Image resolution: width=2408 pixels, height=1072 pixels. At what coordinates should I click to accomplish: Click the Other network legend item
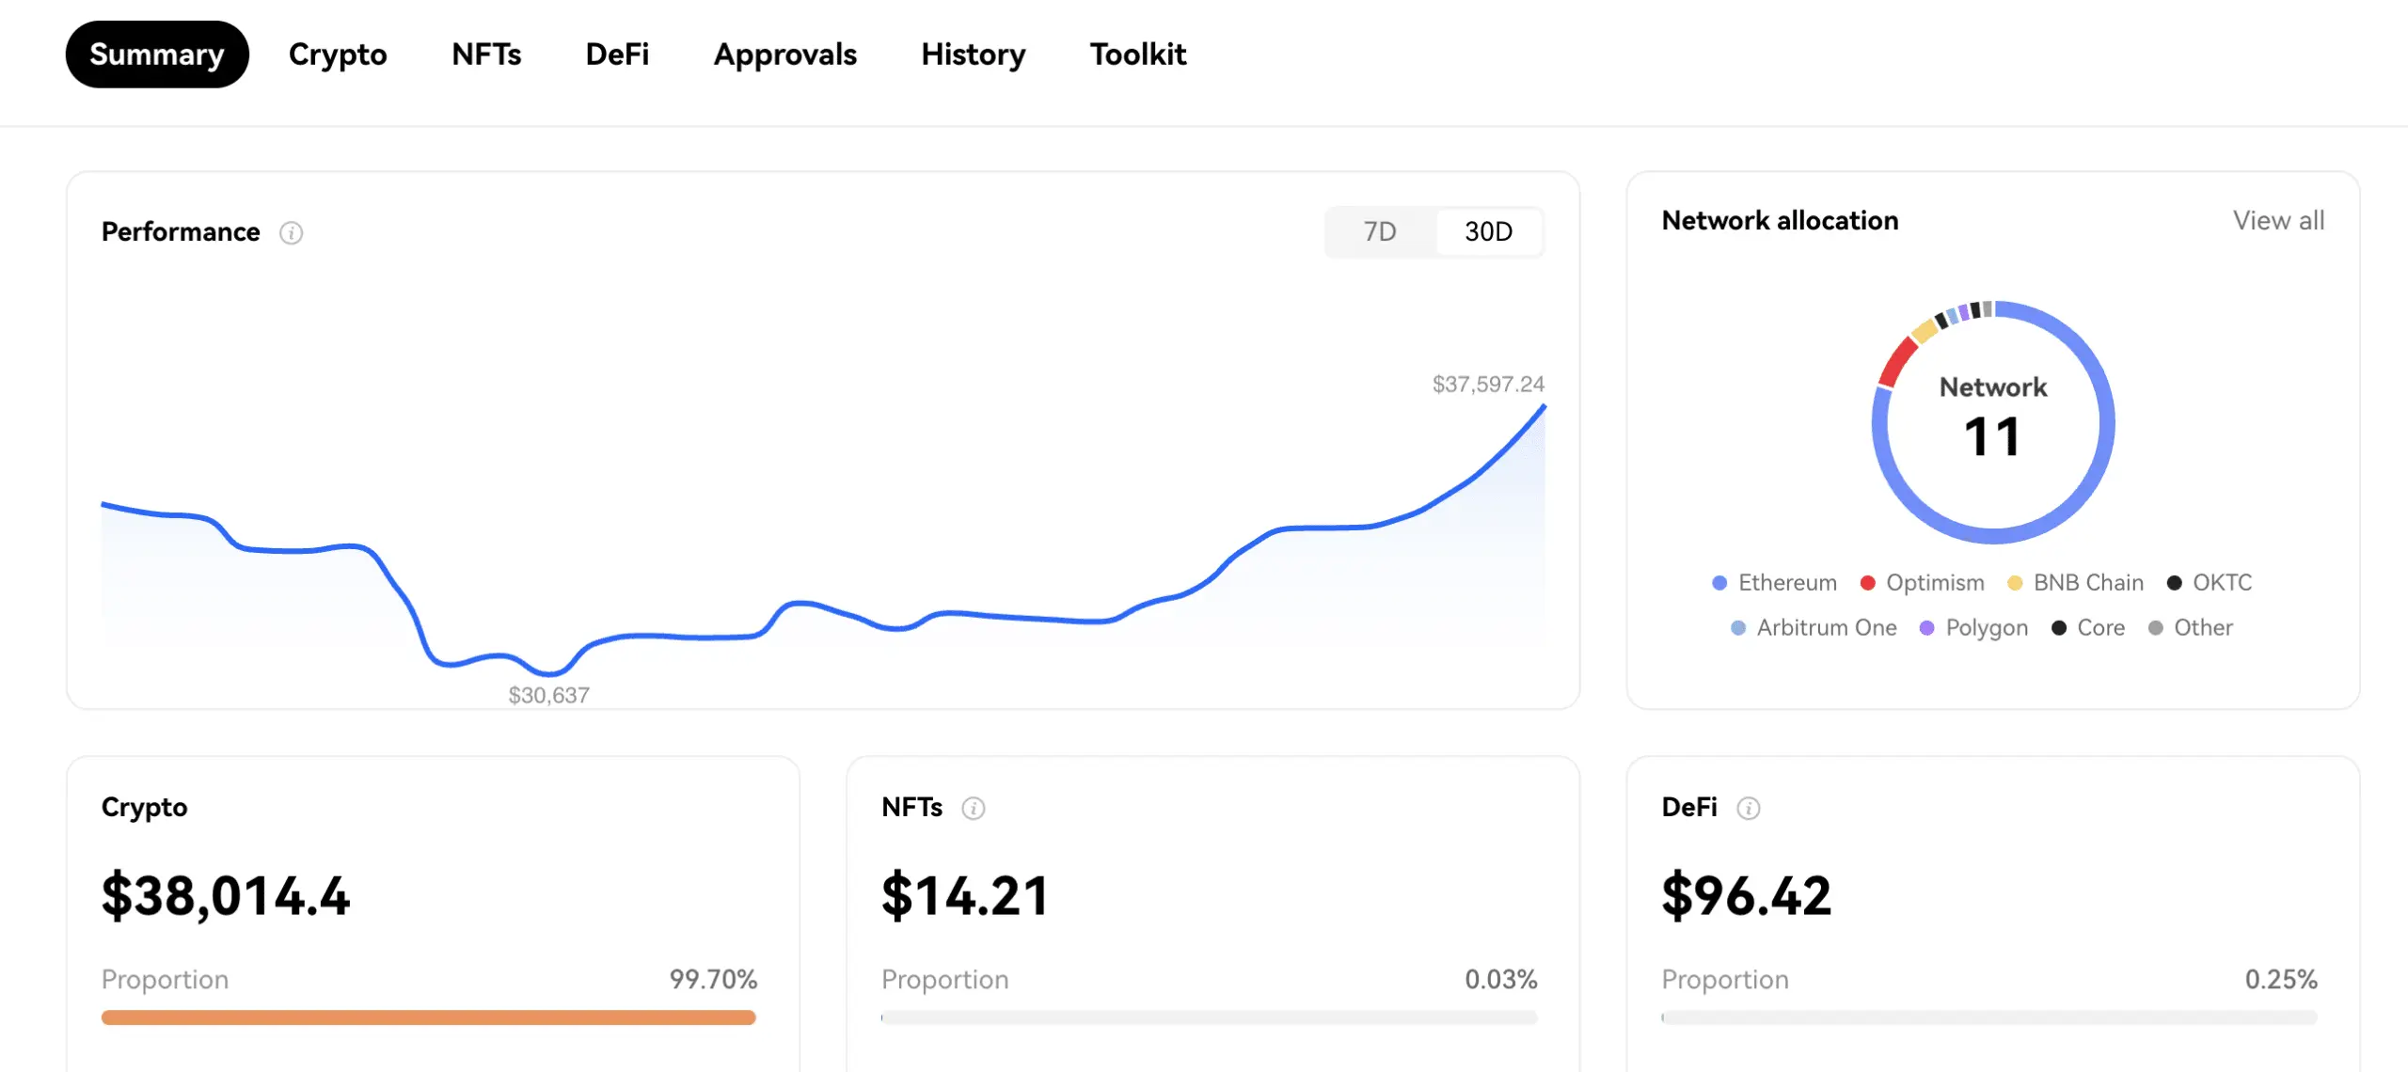coord(2191,628)
